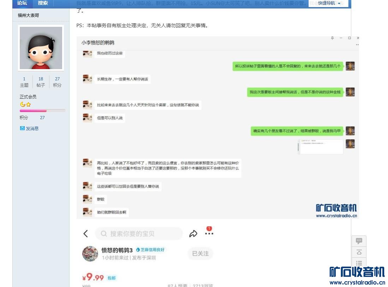Click chat title 小李愤怒的鹌鹑
The height and width of the screenshot is (287, 388).
(98, 43)
